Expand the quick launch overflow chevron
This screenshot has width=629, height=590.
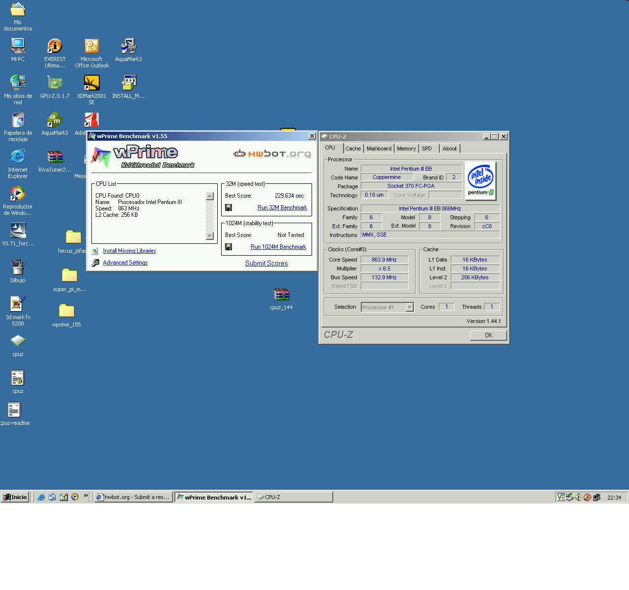point(86,496)
